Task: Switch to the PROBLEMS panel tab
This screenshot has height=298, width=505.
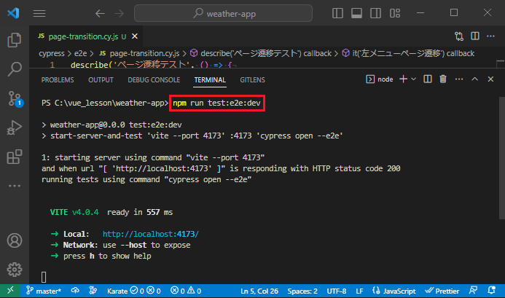Action: click(58, 80)
